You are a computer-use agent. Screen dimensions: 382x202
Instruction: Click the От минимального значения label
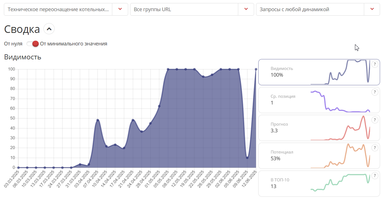[74, 44]
